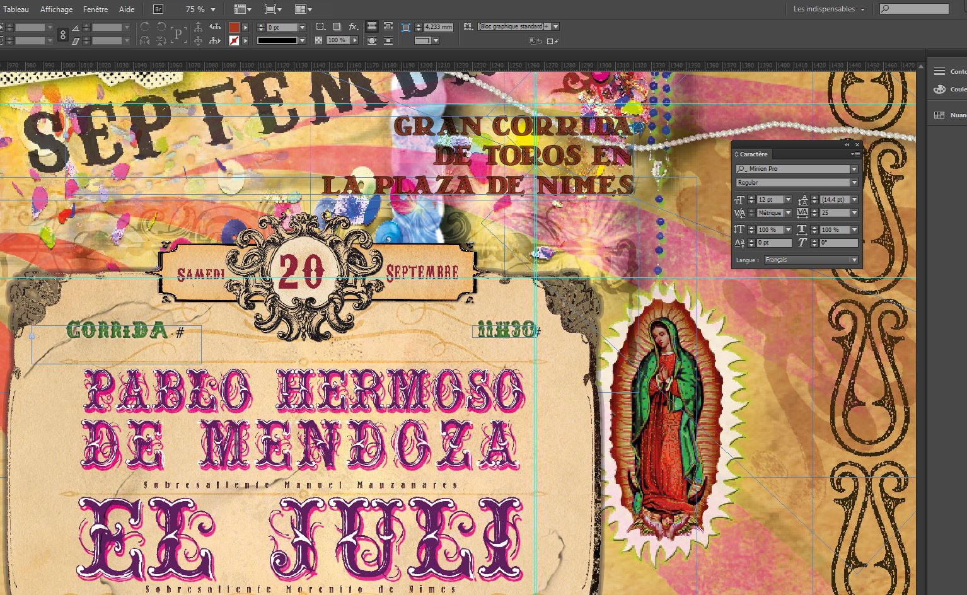967x595 pixels.
Task: Toggle jump object text wrap button
Action: [388, 40]
